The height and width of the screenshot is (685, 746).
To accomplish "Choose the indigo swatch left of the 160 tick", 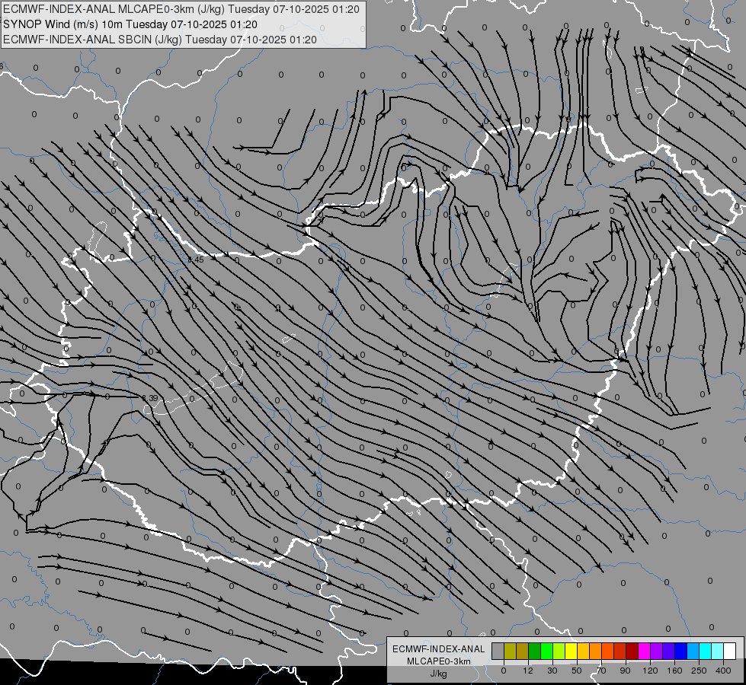I will [x=669, y=651].
